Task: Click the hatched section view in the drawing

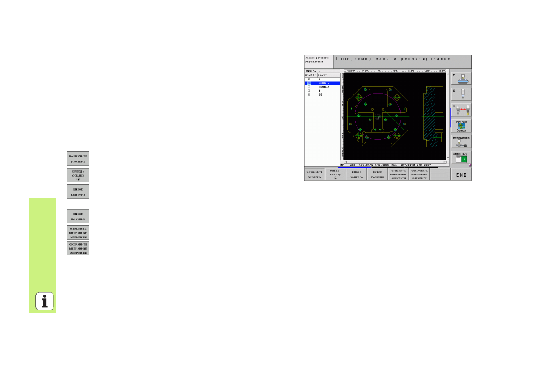Action: click(433, 116)
